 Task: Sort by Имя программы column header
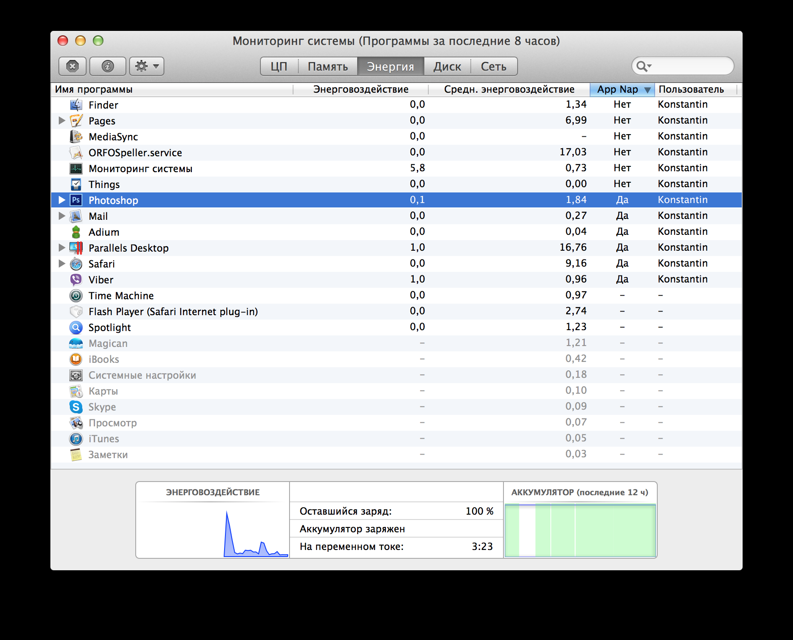172,89
